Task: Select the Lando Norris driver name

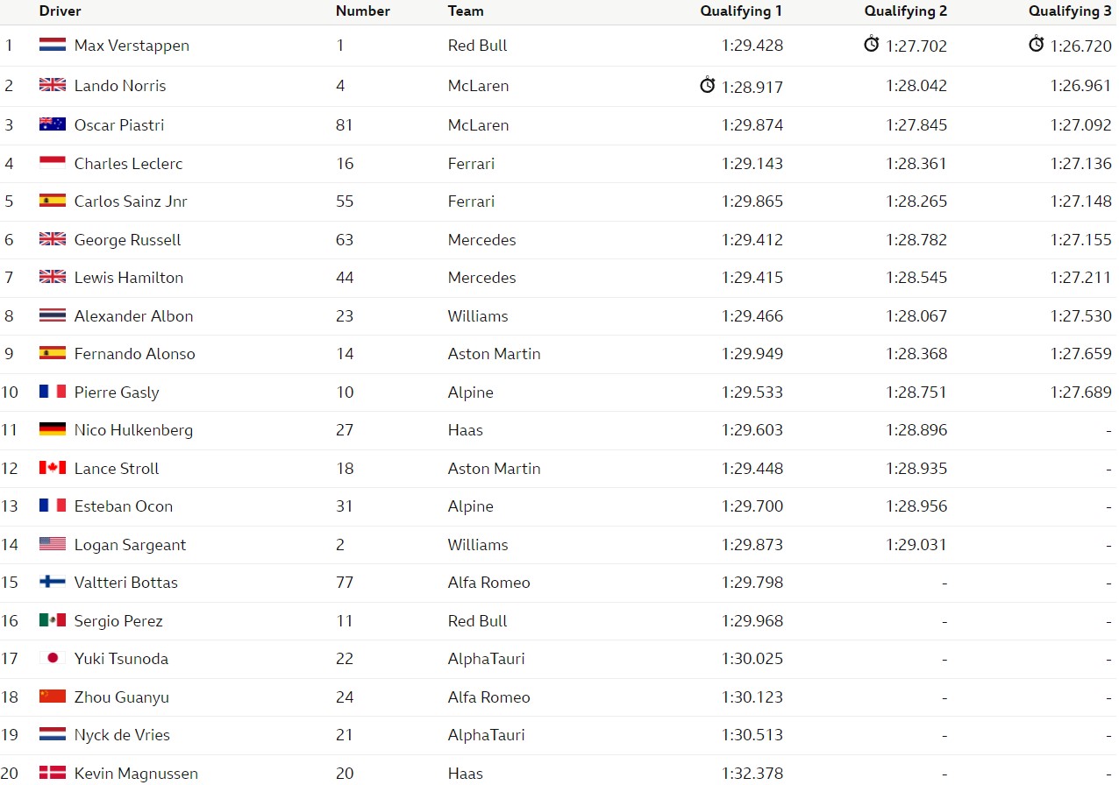Action: (120, 86)
